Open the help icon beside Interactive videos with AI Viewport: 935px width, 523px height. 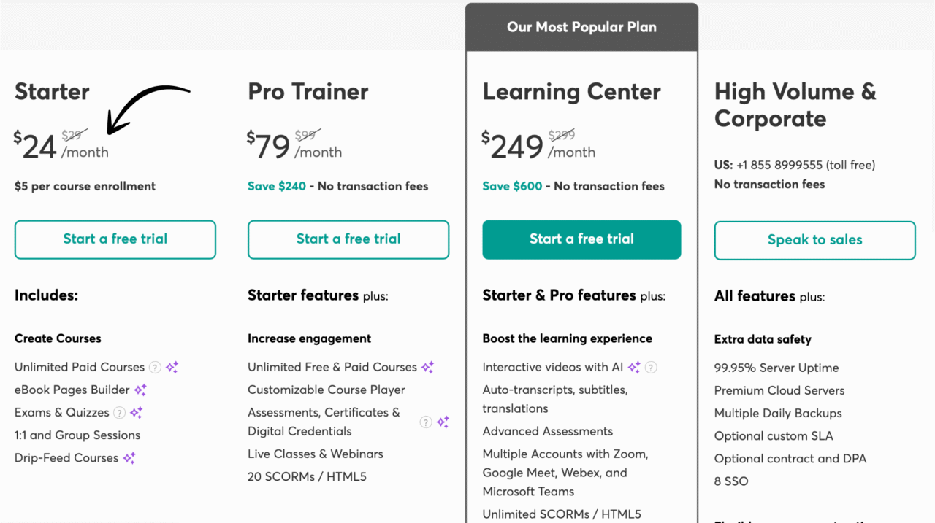(x=651, y=367)
